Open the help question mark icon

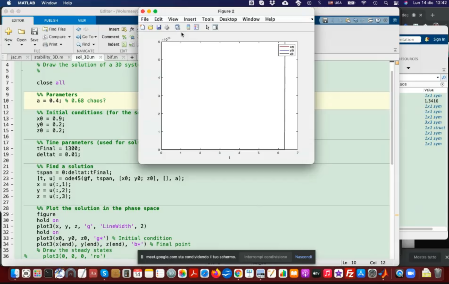click(x=378, y=20)
